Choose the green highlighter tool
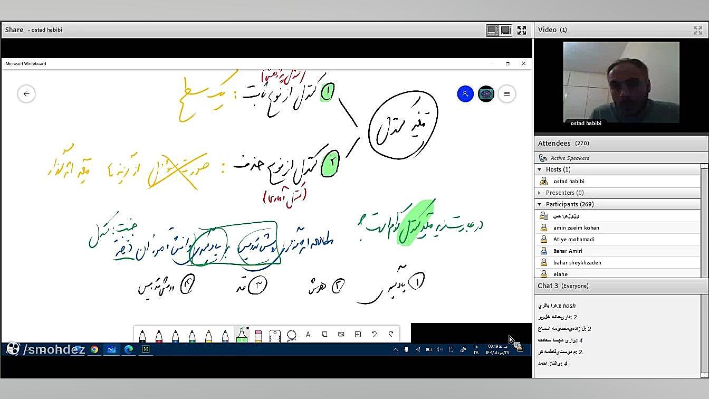Image resolution: width=709 pixels, height=399 pixels. 242,335
